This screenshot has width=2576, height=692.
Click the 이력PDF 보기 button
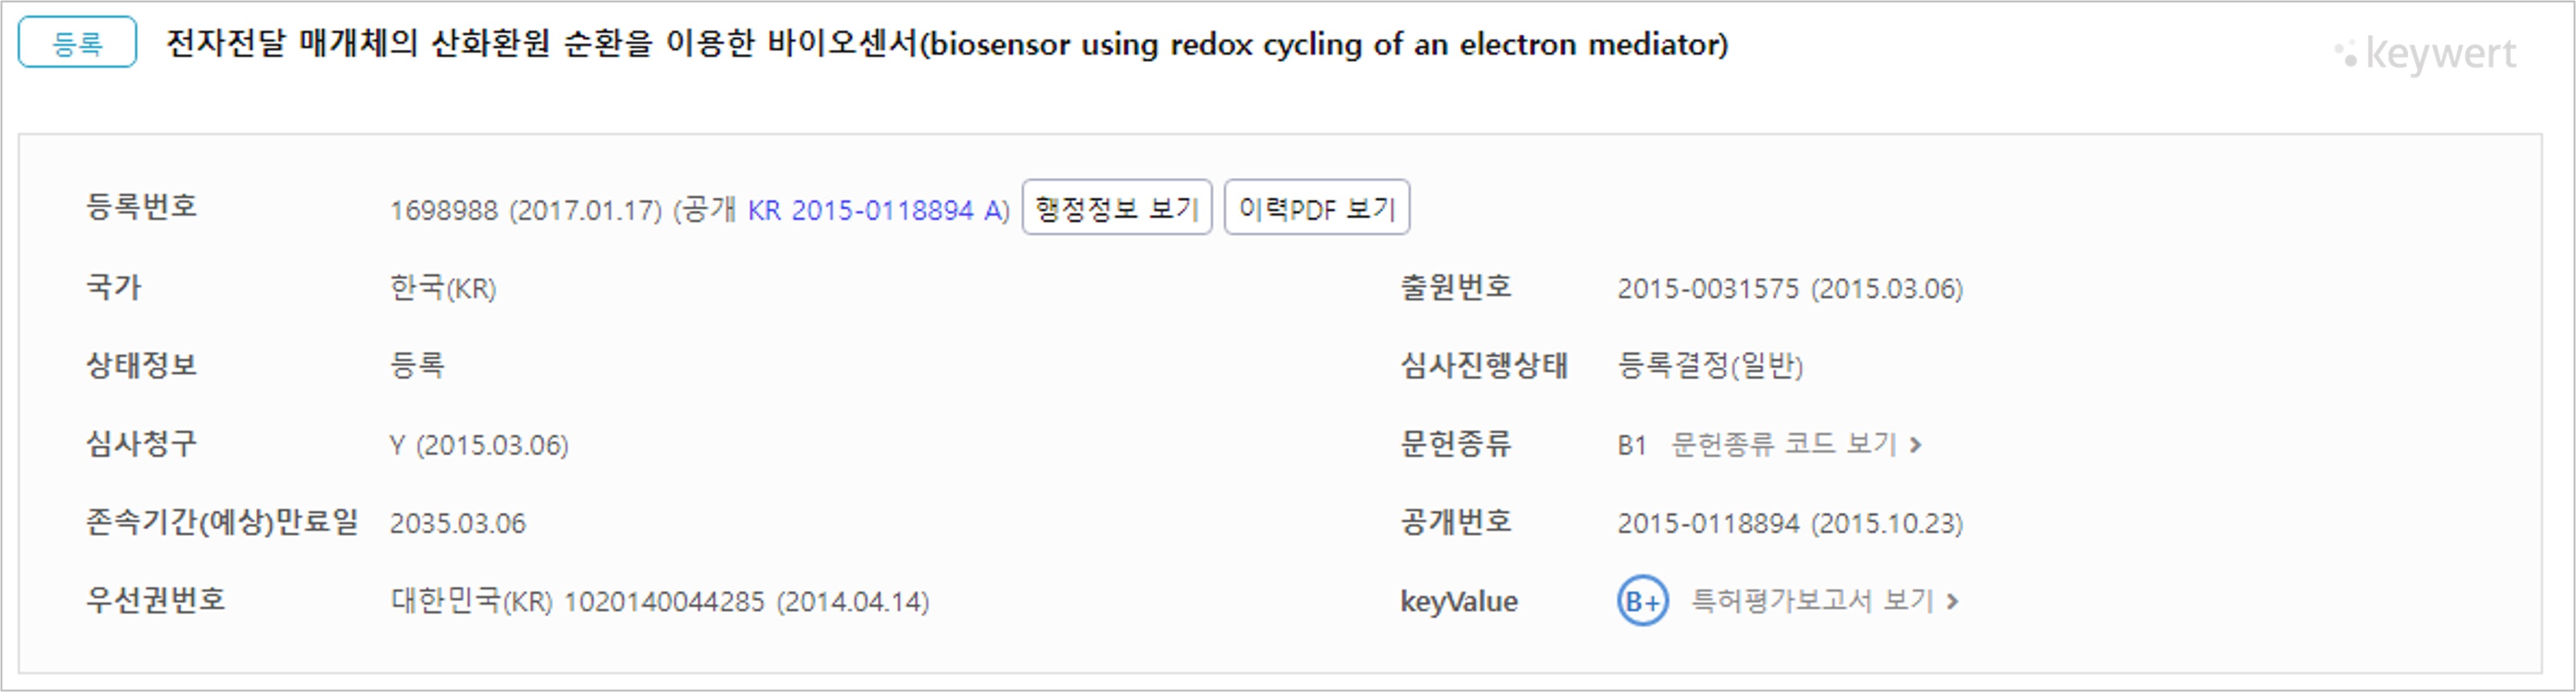point(1316,208)
